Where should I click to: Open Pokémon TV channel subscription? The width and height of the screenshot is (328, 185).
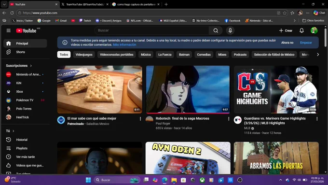click(x=25, y=100)
